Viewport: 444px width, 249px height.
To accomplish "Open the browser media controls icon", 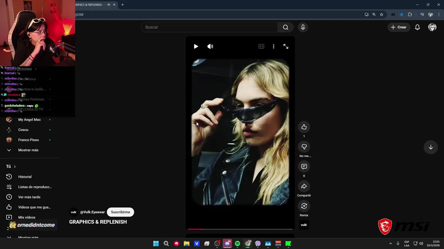I will (x=422, y=15).
